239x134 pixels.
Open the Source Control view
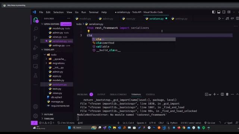point(35,38)
